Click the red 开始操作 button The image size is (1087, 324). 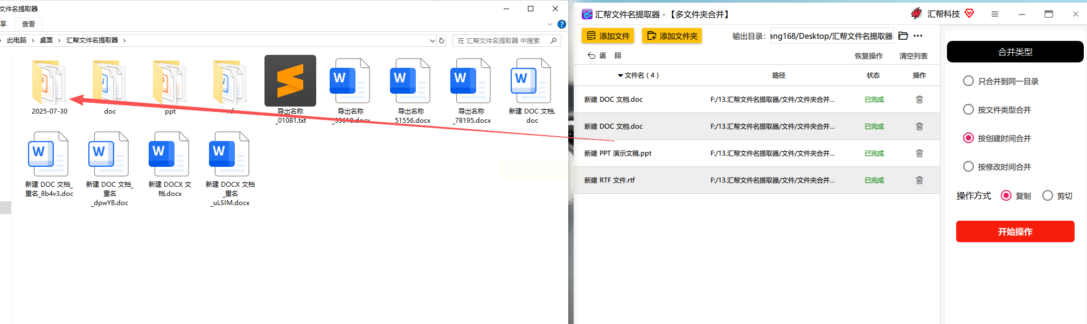tap(1015, 231)
